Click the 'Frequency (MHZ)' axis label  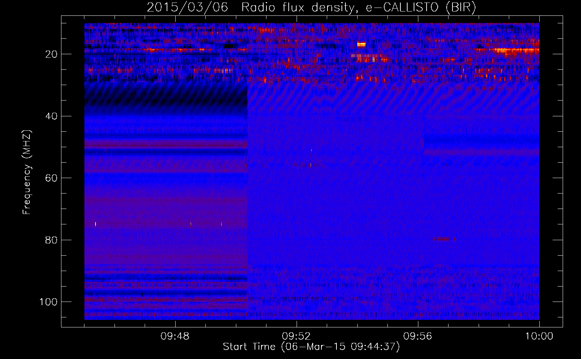pos(27,172)
